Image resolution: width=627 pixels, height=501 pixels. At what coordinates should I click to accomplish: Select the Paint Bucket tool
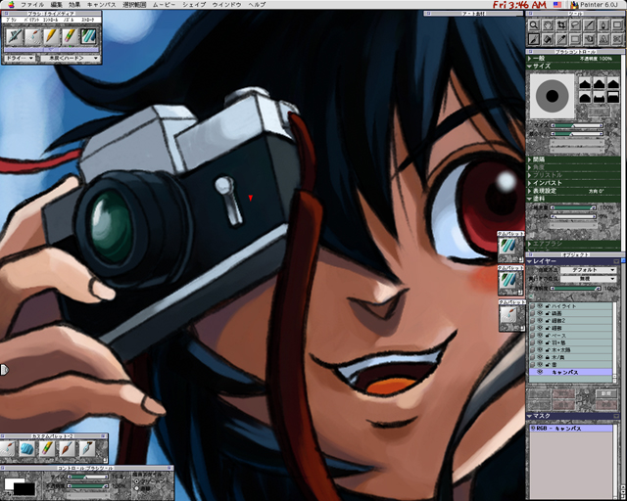tap(548, 39)
